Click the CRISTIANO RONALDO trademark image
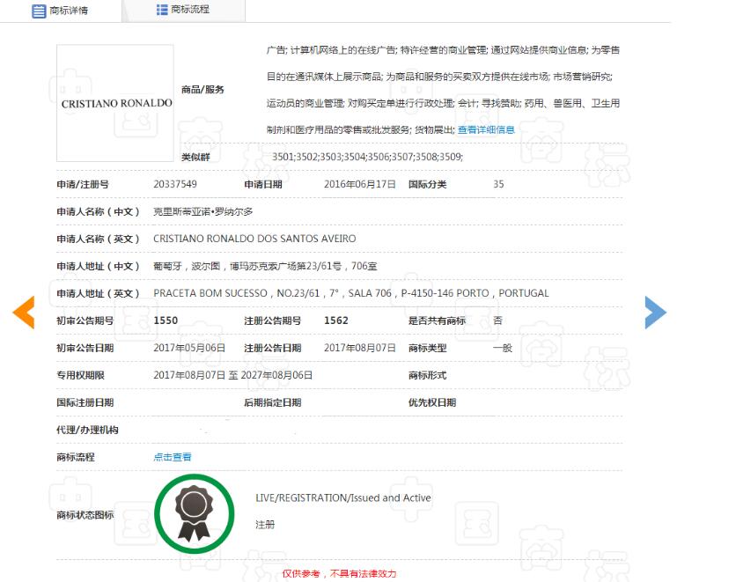Screen dimensions: 736x582 pyautogui.click(x=115, y=103)
